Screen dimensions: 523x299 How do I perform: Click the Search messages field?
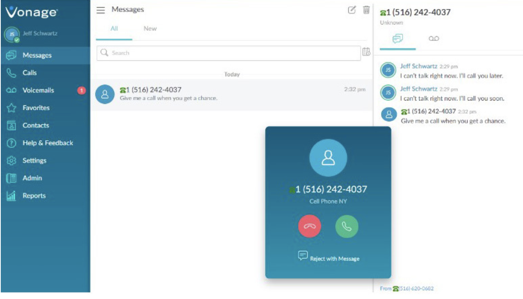[x=229, y=53]
